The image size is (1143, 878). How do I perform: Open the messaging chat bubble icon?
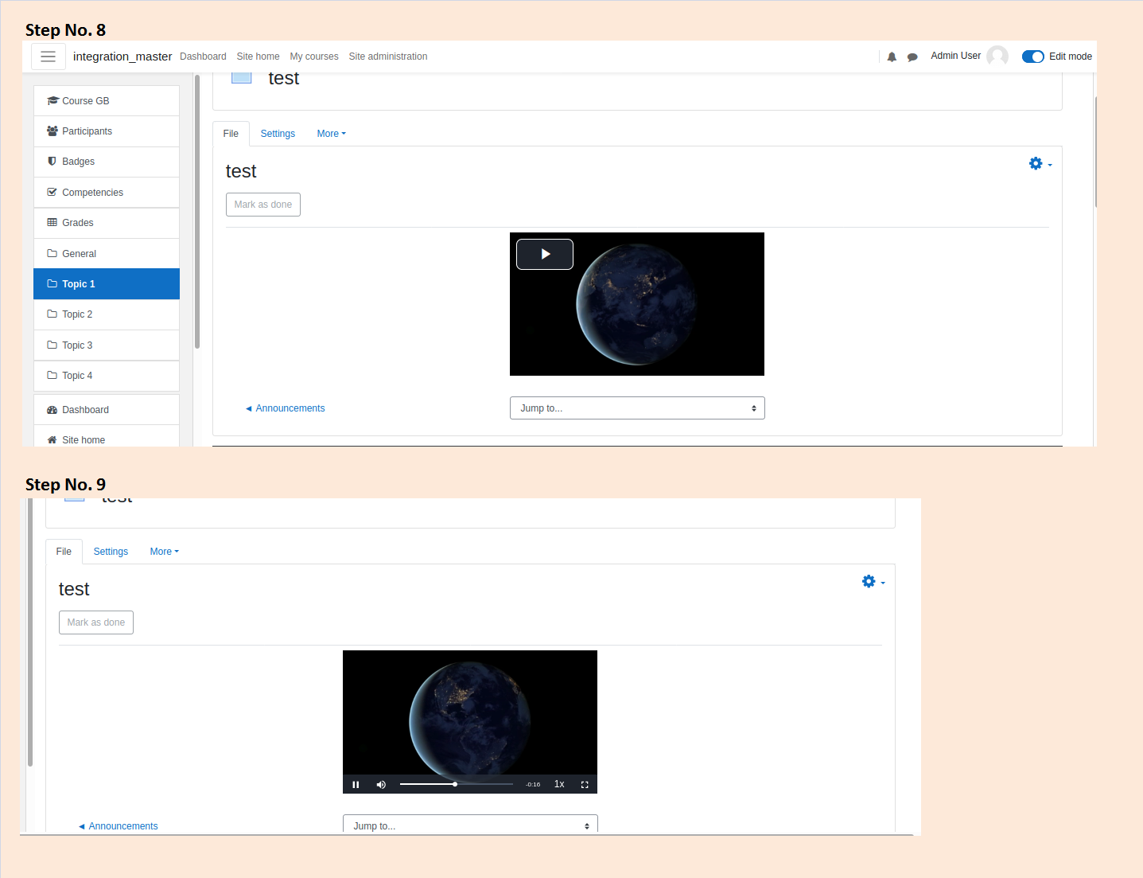tap(912, 57)
